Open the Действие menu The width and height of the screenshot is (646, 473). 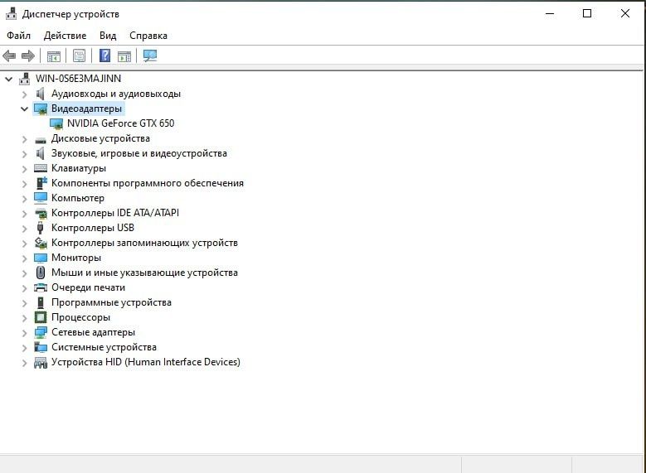[x=65, y=36]
